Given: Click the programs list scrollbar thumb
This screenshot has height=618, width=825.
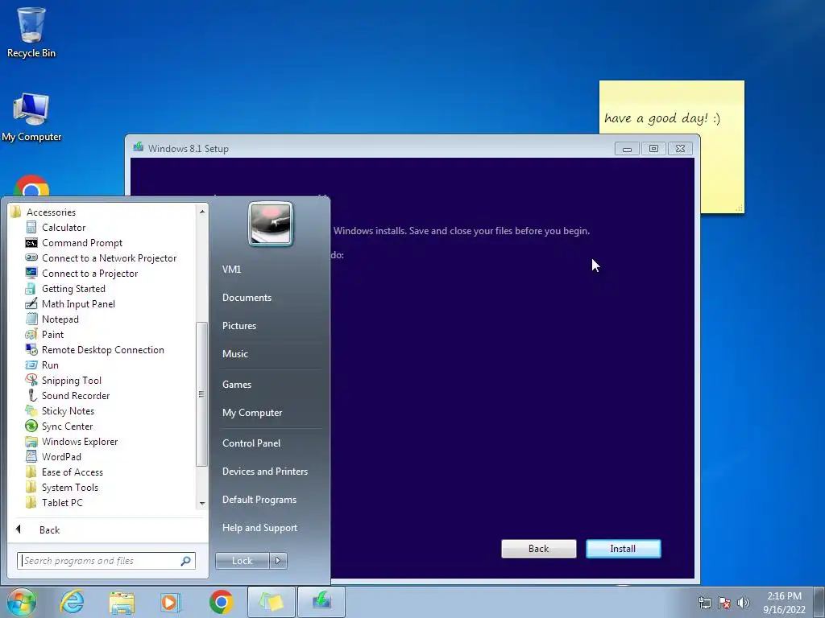Looking at the screenshot, I should tap(201, 394).
